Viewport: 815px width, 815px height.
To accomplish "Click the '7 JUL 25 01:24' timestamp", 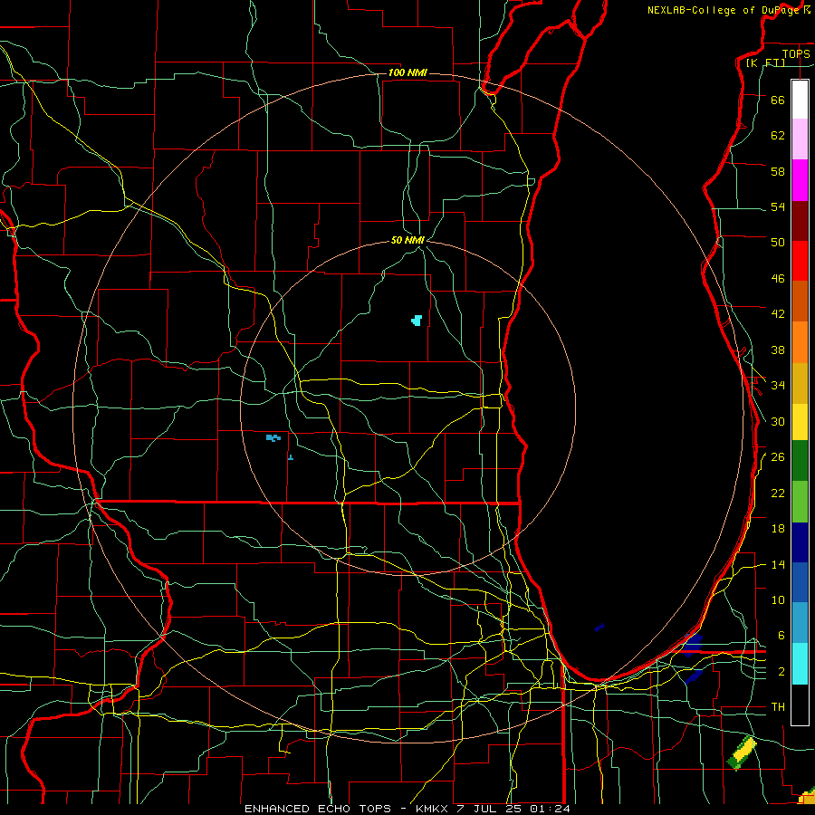I will tap(513, 809).
